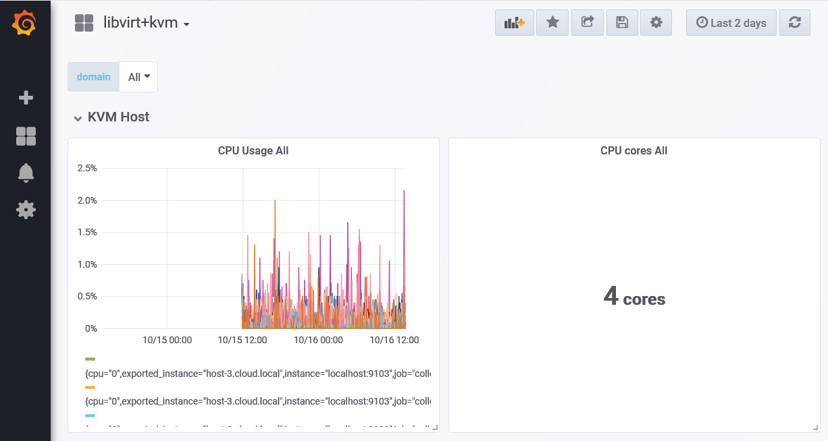
Task: Open the Grafana home logo
Action: tap(25, 24)
